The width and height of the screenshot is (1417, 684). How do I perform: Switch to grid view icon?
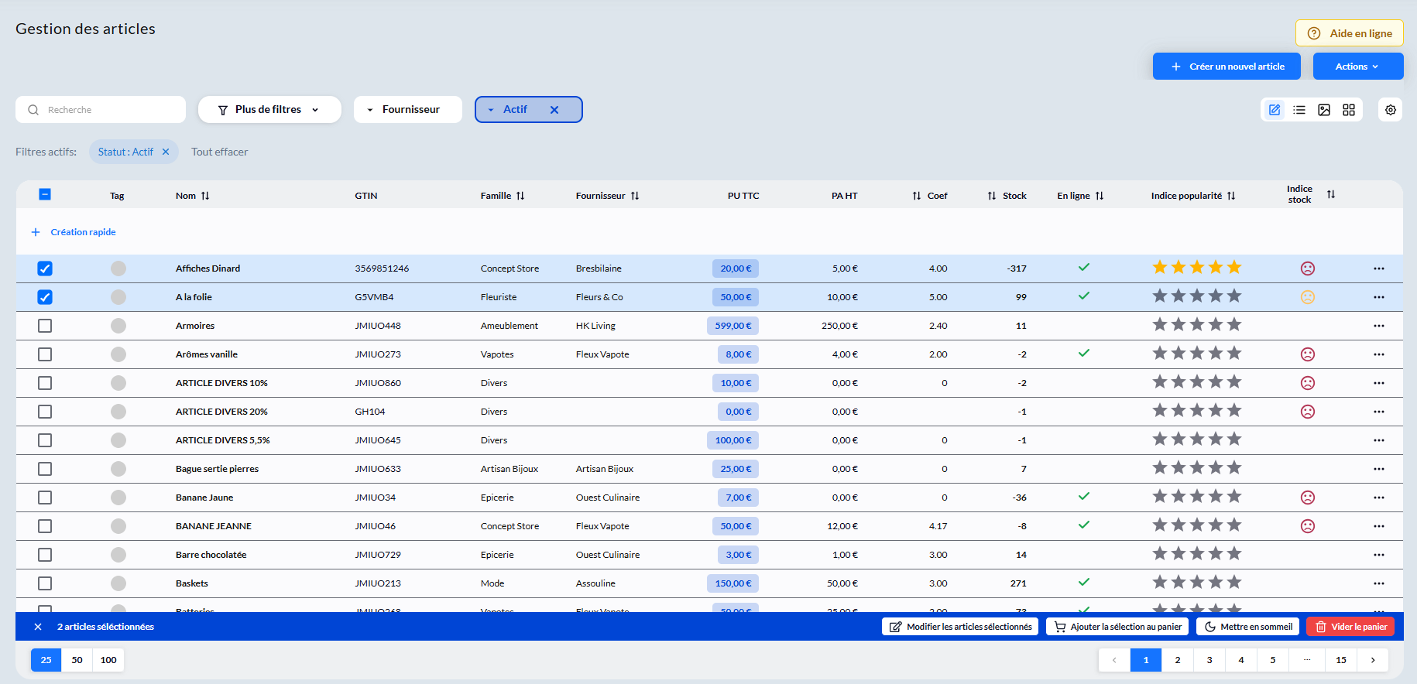coord(1349,110)
